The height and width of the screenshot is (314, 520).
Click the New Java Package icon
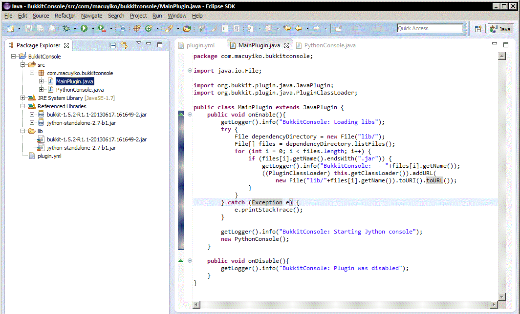click(x=137, y=28)
